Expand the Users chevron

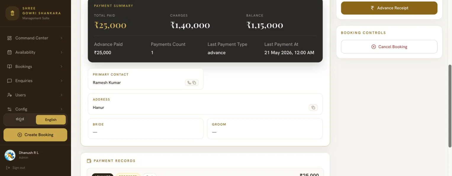tap(62, 95)
